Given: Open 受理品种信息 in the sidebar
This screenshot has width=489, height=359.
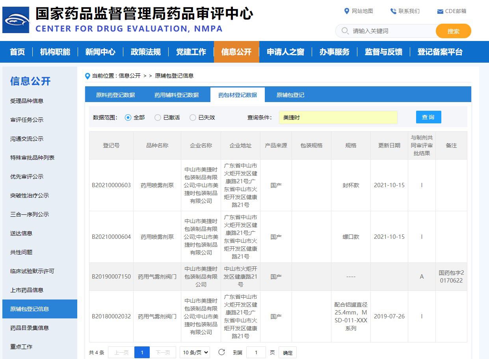Looking at the screenshot, I should click(27, 101).
